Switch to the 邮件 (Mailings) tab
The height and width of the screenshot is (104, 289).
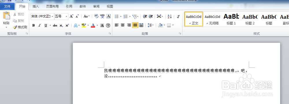point(83,6)
